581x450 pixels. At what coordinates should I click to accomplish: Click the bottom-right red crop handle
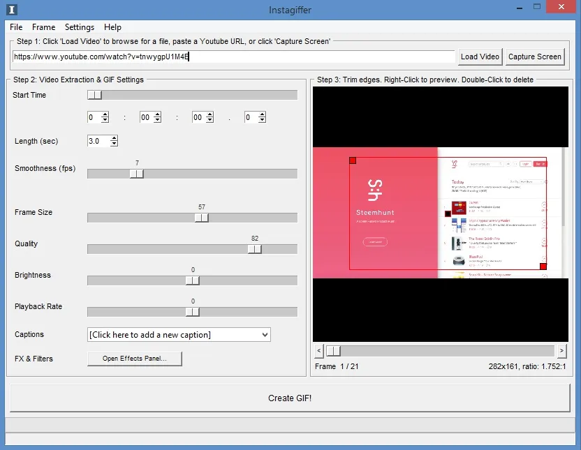pyautogui.click(x=543, y=267)
